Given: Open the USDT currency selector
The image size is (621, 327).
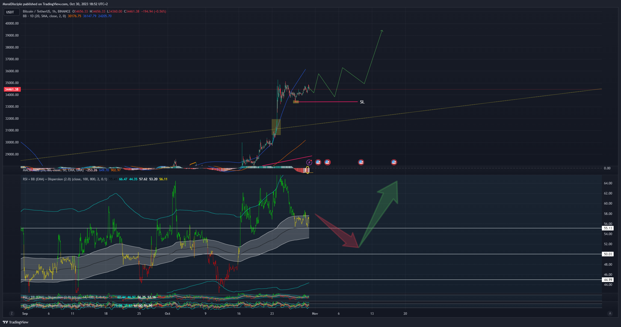Looking at the screenshot, I should [11, 12].
